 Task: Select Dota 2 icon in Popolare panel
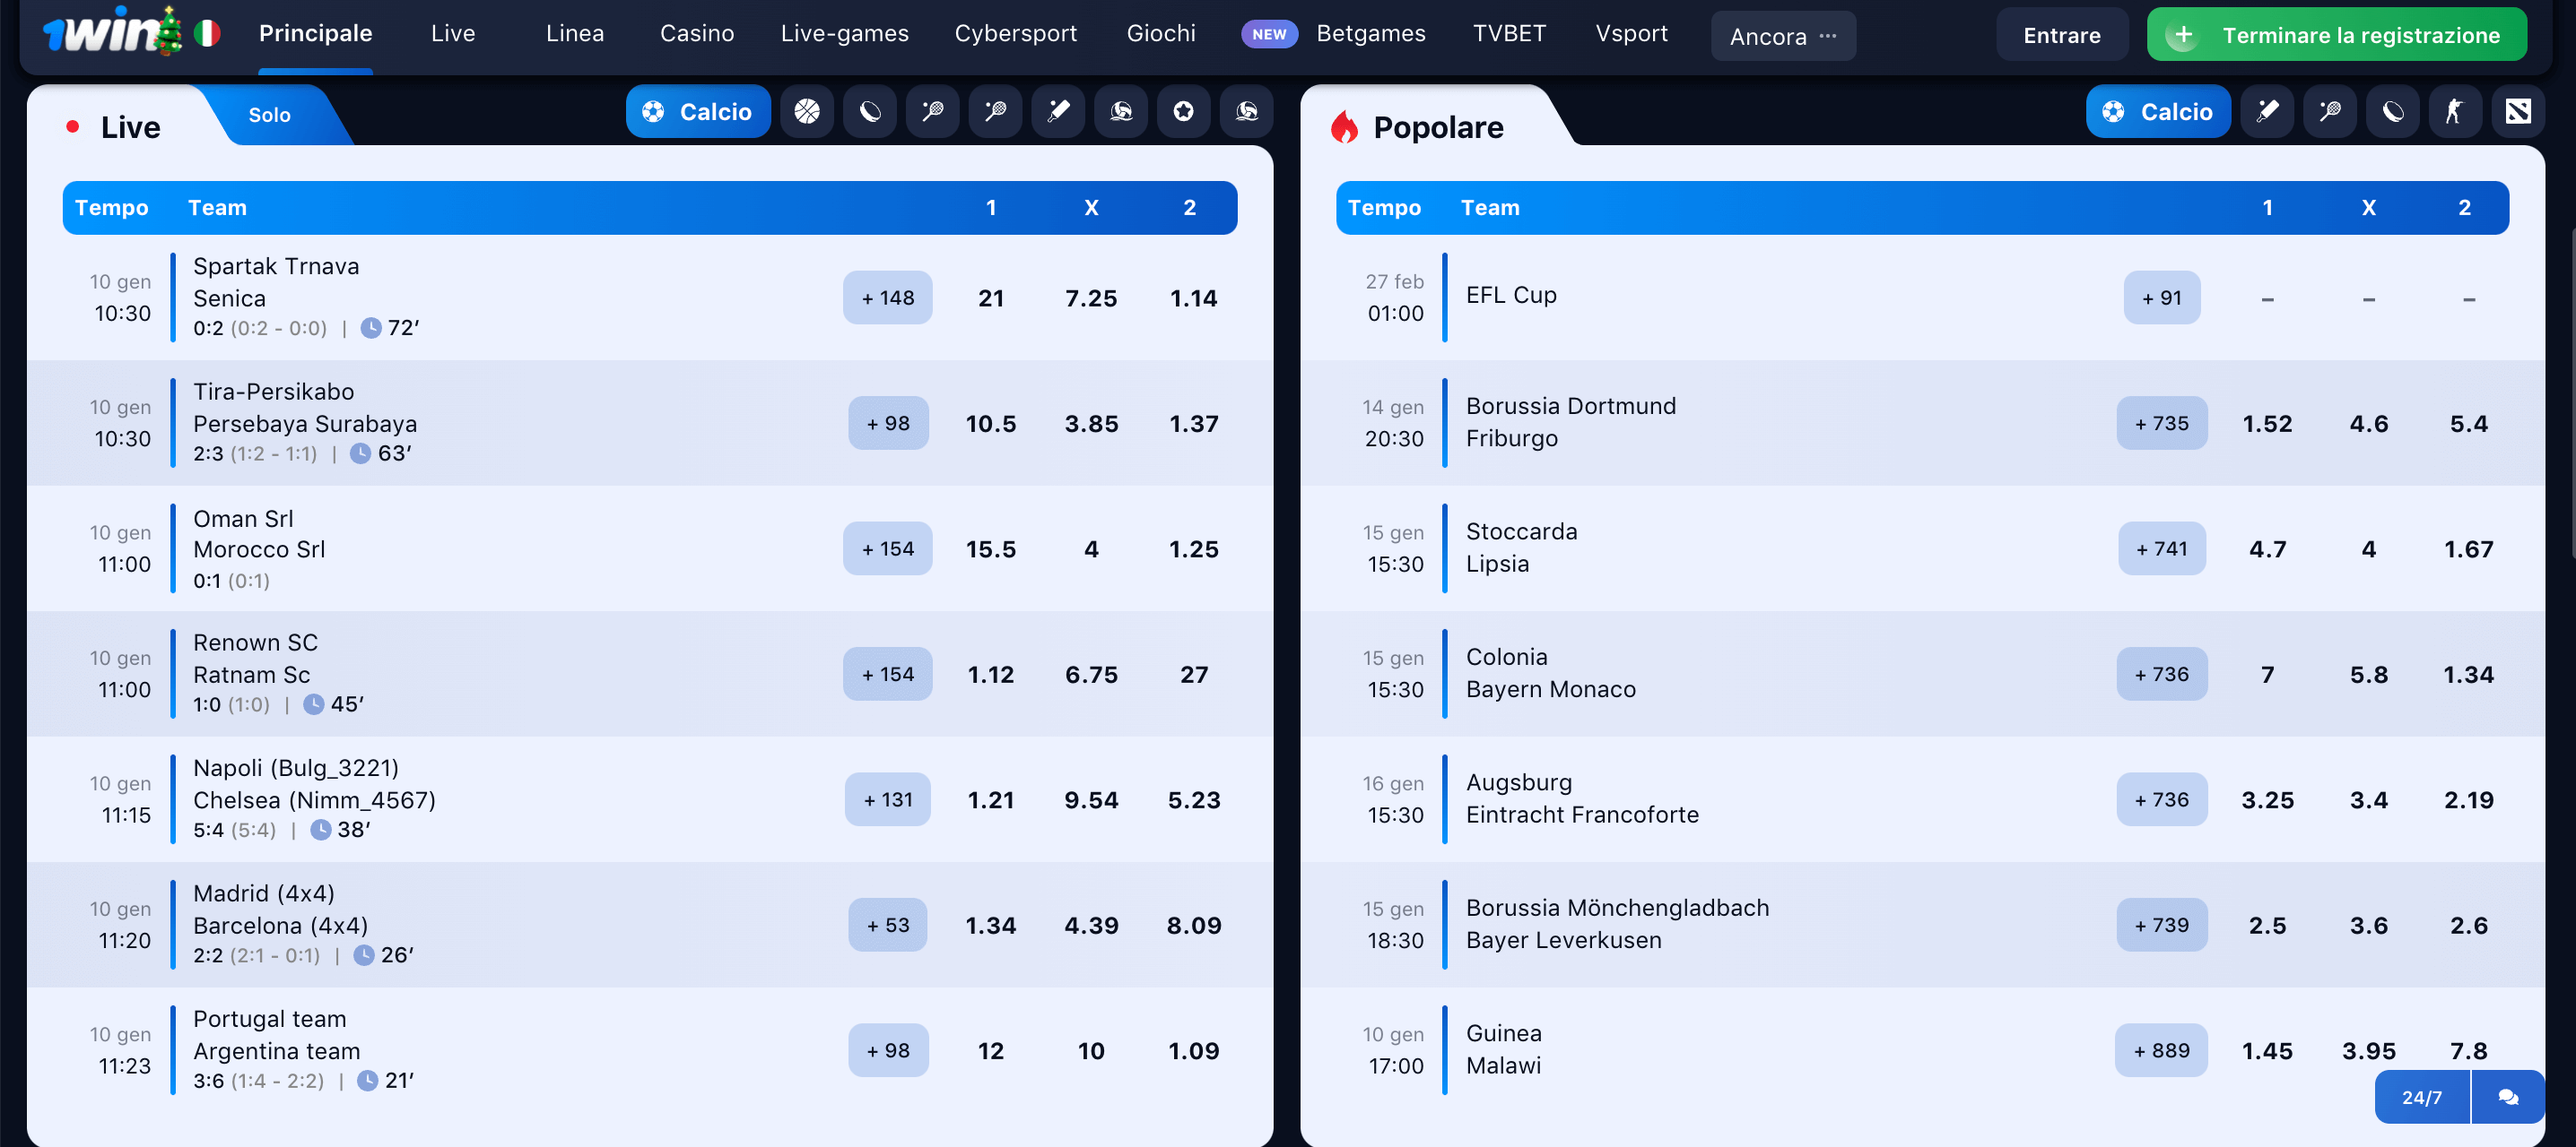point(2518,111)
